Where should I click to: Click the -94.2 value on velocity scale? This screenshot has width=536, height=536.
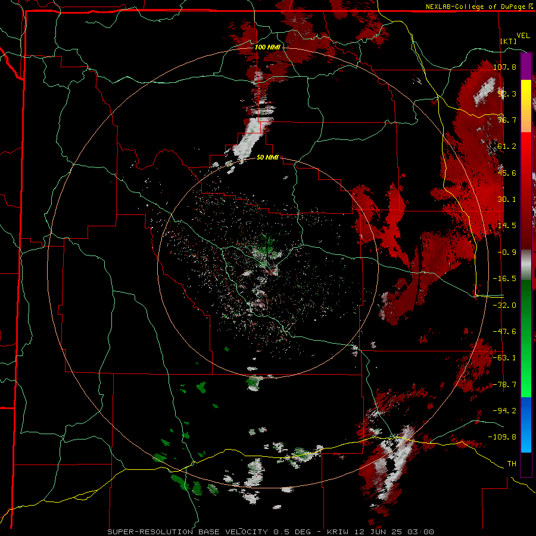[x=504, y=411]
